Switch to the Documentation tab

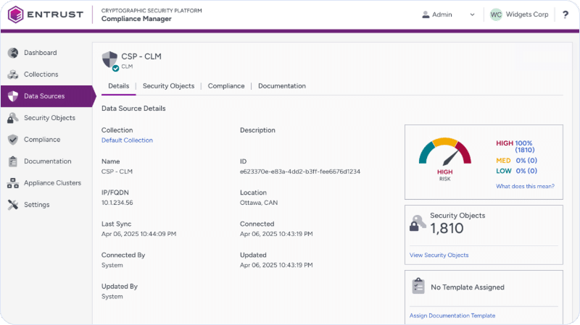281,86
